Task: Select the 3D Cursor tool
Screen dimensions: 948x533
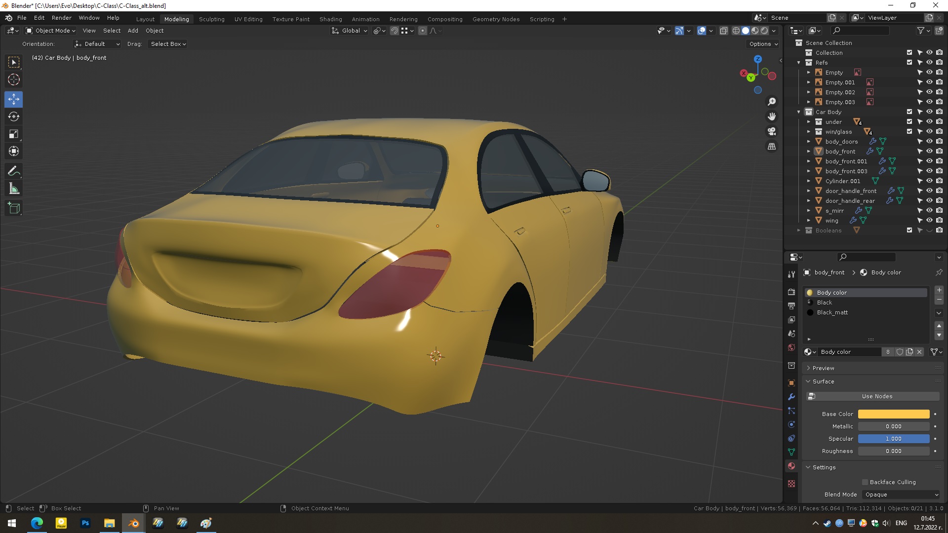Action: pyautogui.click(x=14, y=79)
